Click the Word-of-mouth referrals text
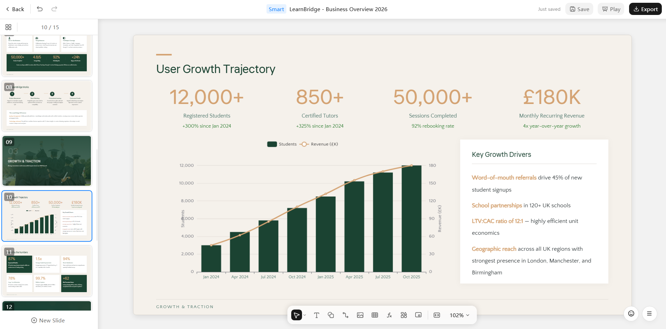The image size is (666, 329). click(504, 177)
